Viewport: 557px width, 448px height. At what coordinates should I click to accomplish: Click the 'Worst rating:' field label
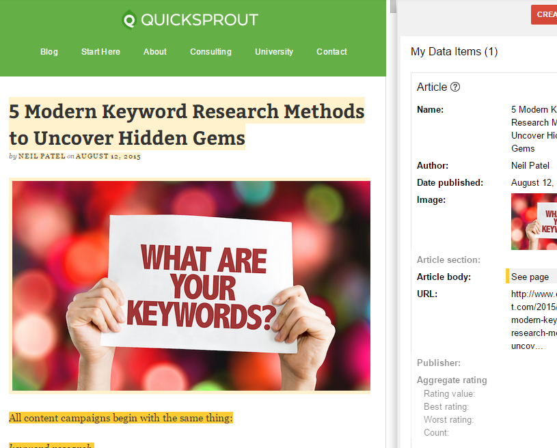tap(448, 419)
